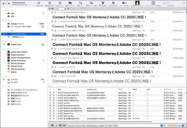Select Affinity Photo in the sidebar
The image size is (187, 128).
[x=17, y=66]
